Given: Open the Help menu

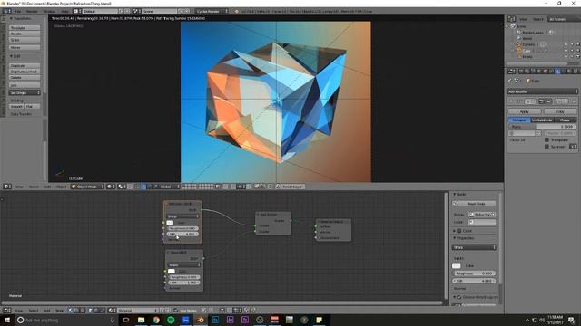Looking at the screenshot, I should pos(64,12).
